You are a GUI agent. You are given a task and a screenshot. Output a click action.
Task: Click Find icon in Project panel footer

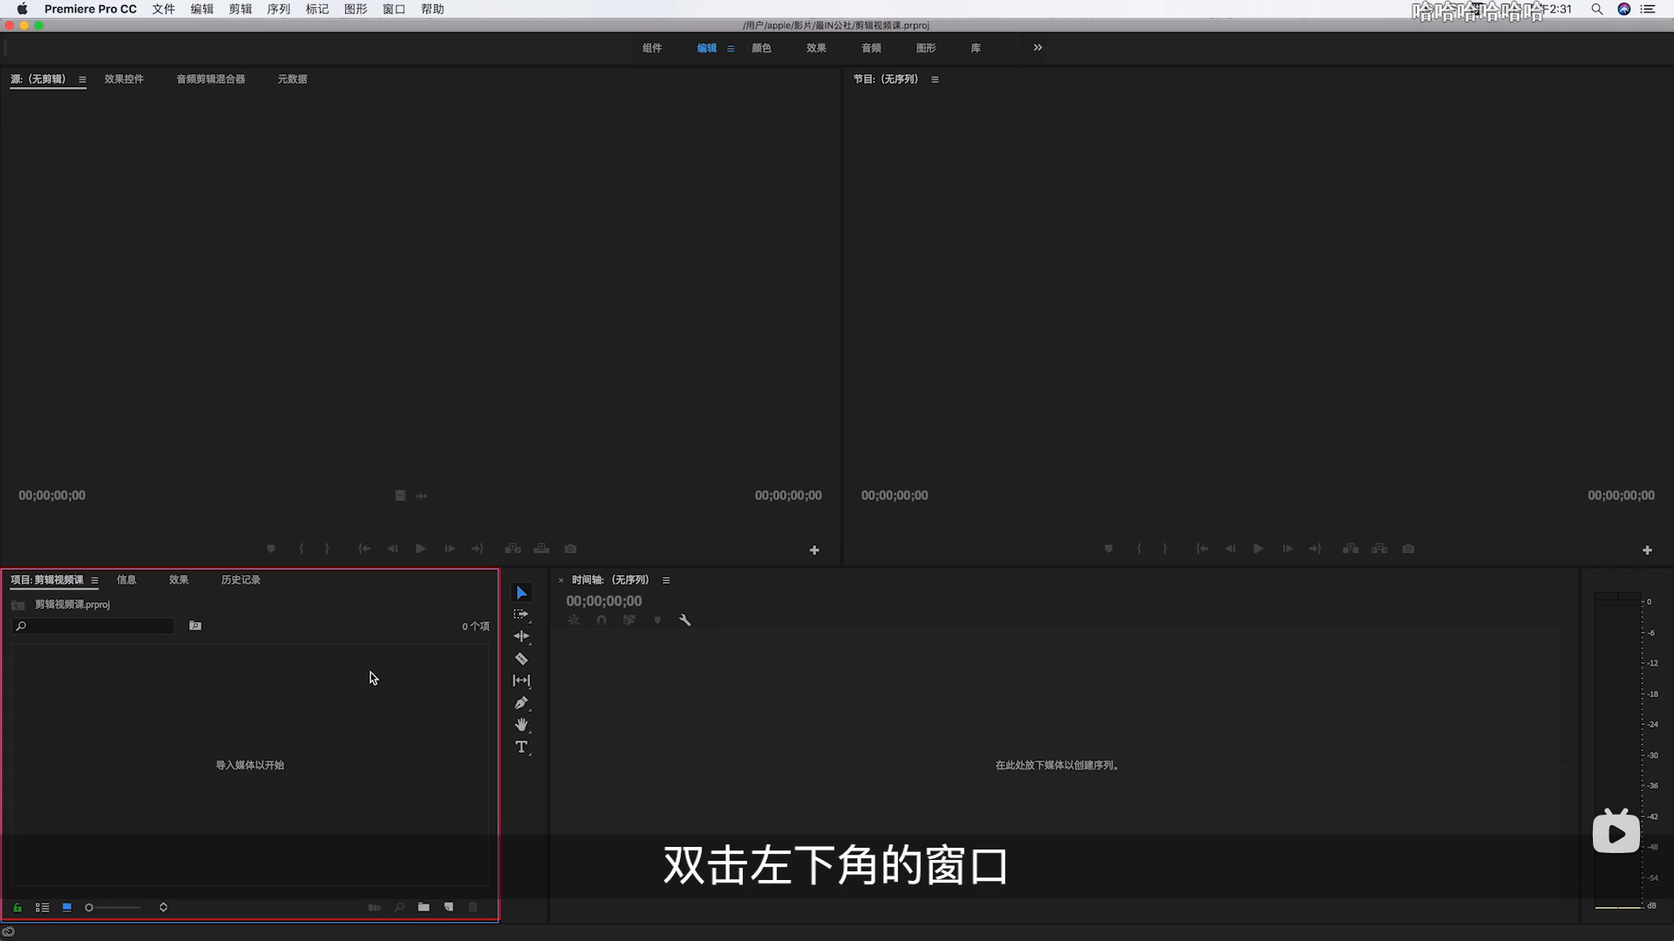pyautogui.click(x=399, y=907)
